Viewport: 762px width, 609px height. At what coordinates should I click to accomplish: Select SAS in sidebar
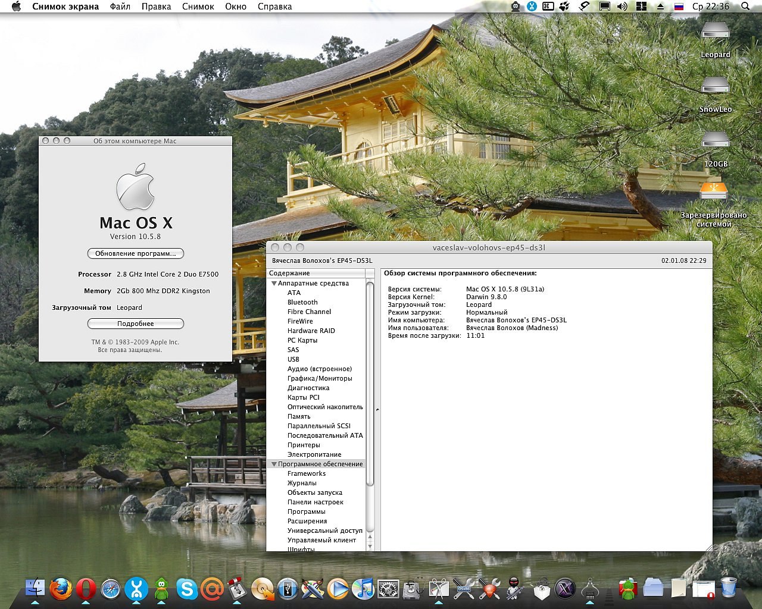(293, 350)
